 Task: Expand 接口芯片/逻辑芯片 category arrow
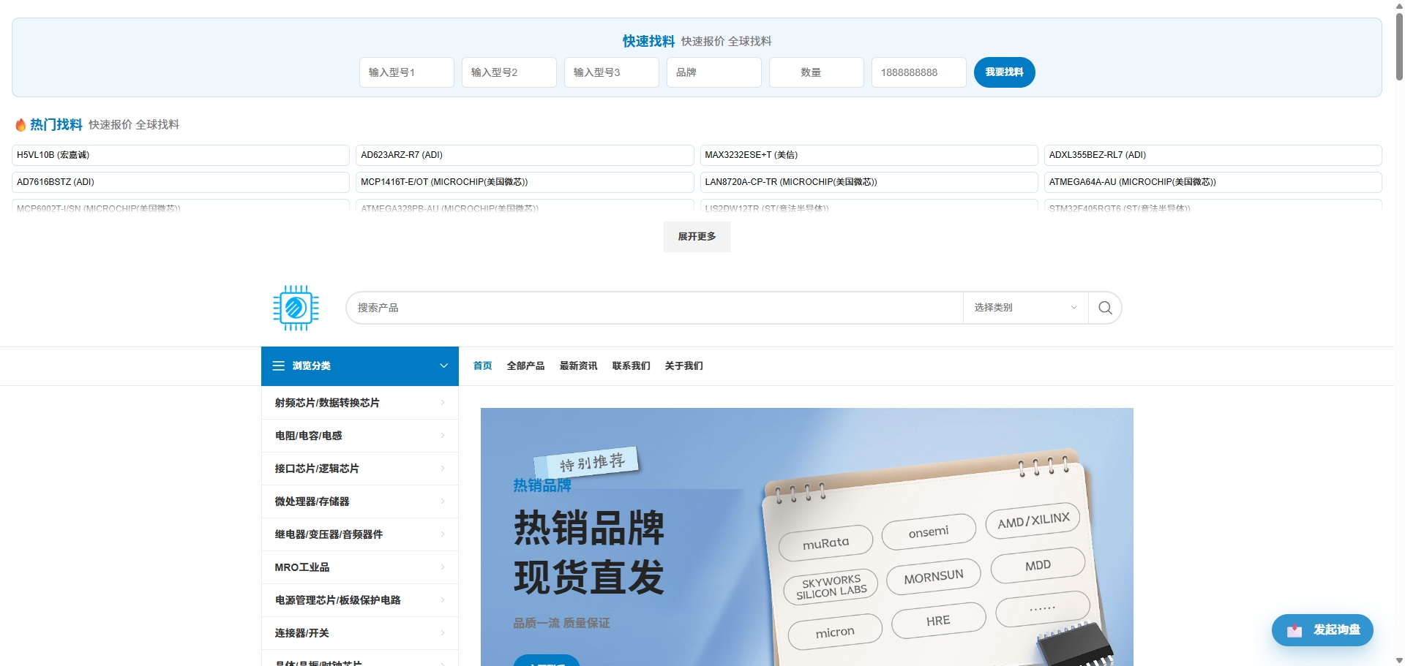[x=443, y=469]
